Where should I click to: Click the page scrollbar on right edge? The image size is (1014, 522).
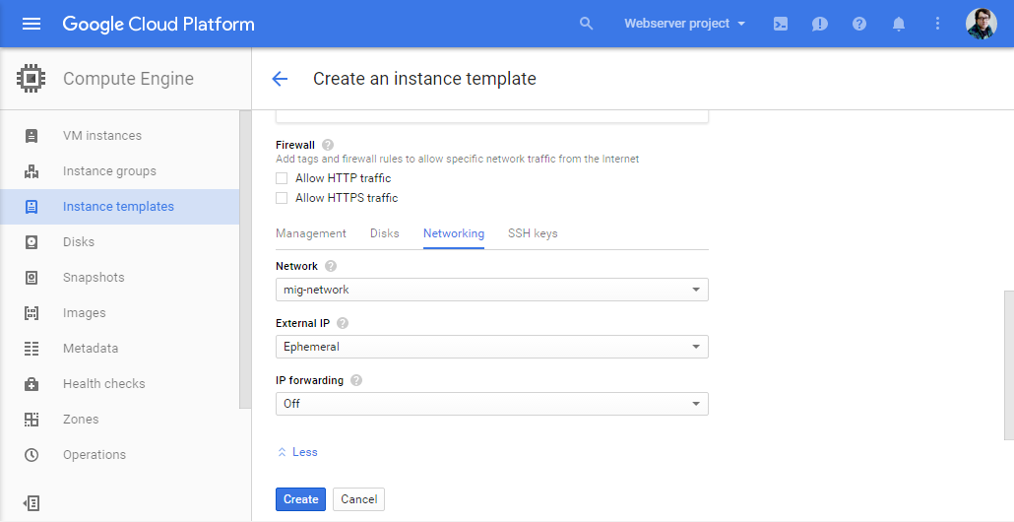click(1009, 365)
